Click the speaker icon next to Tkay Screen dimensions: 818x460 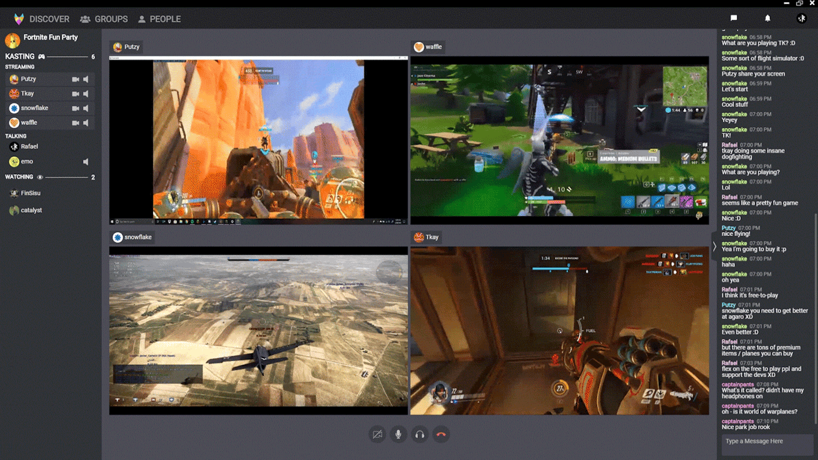point(86,94)
